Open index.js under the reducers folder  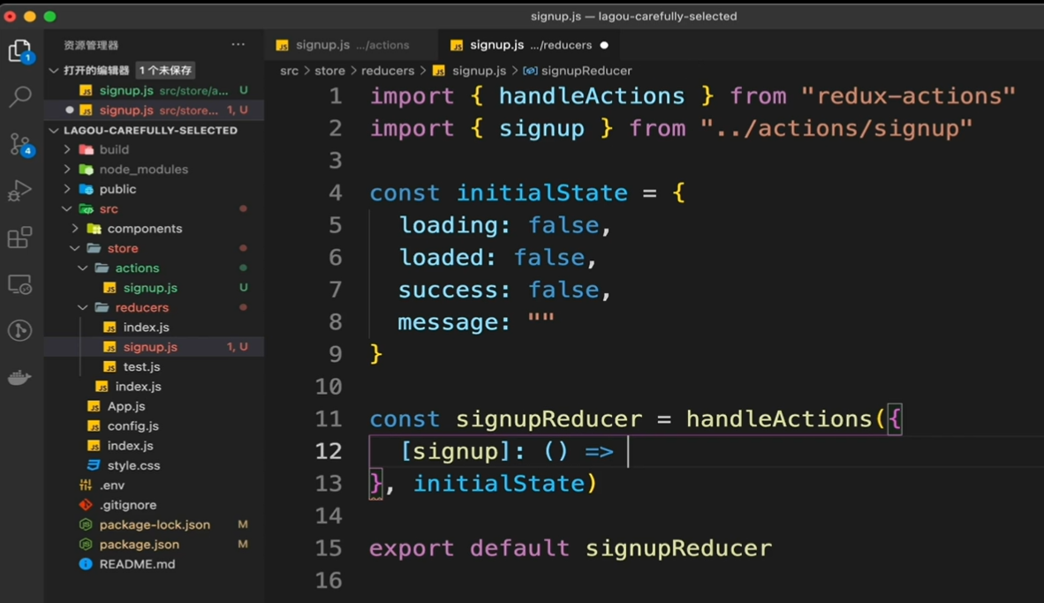146,328
